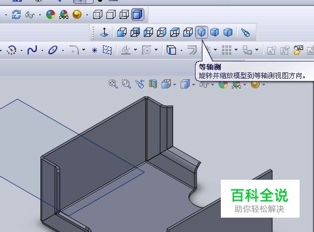The width and height of the screenshot is (314, 232).
Task: Click the Standard Views toolbar grip handle
Action: pyautogui.click(x=93, y=32)
